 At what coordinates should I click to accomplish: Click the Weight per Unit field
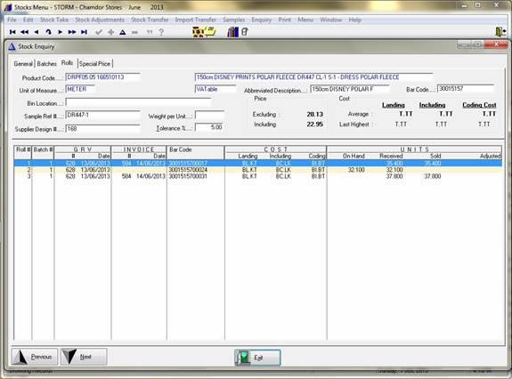pyautogui.click(x=209, y=115)
